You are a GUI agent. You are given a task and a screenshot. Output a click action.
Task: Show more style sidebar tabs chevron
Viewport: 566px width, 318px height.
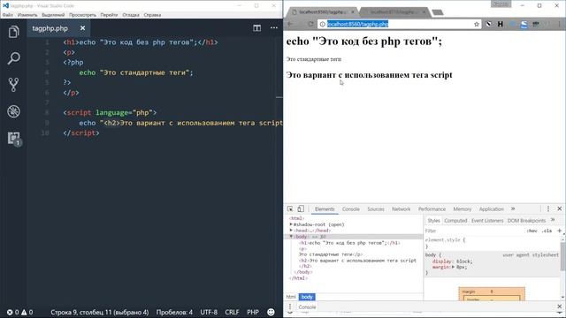coord(553,220)
